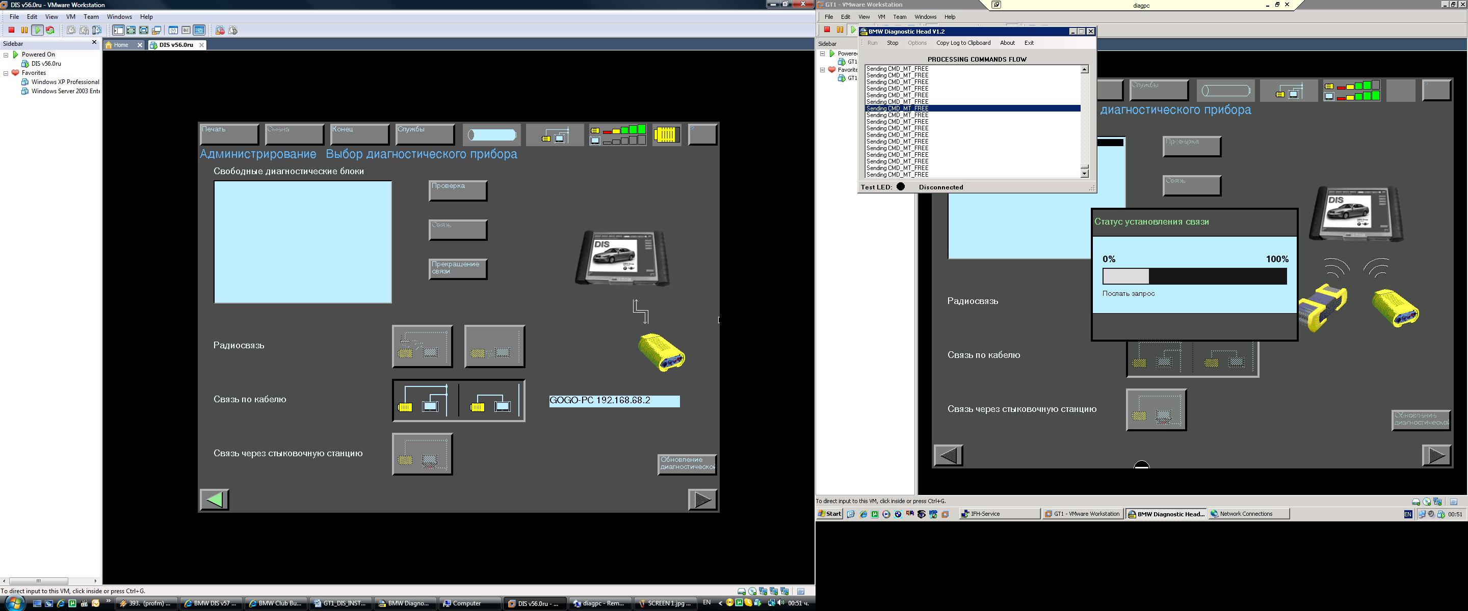Select Windows Server 2003 Enterprise favorite
Screen dimensions: 1468x611
tap(65, 91)
